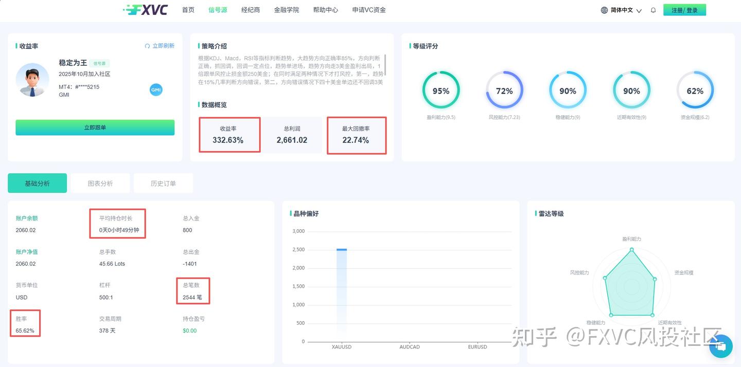Click the 注册/登录 button

tap(684, 10)
